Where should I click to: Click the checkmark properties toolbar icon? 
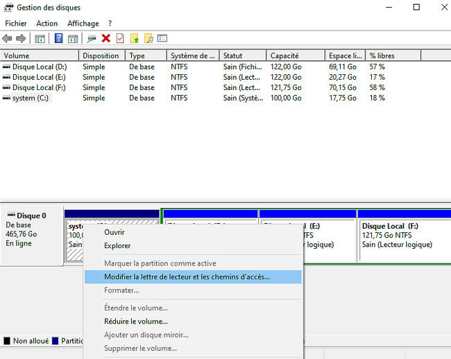[120, 39]
